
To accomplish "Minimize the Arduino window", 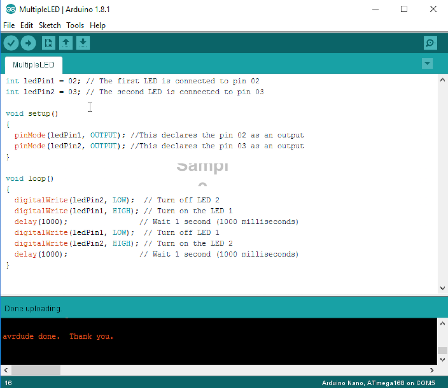I will [x=375, y=9].
